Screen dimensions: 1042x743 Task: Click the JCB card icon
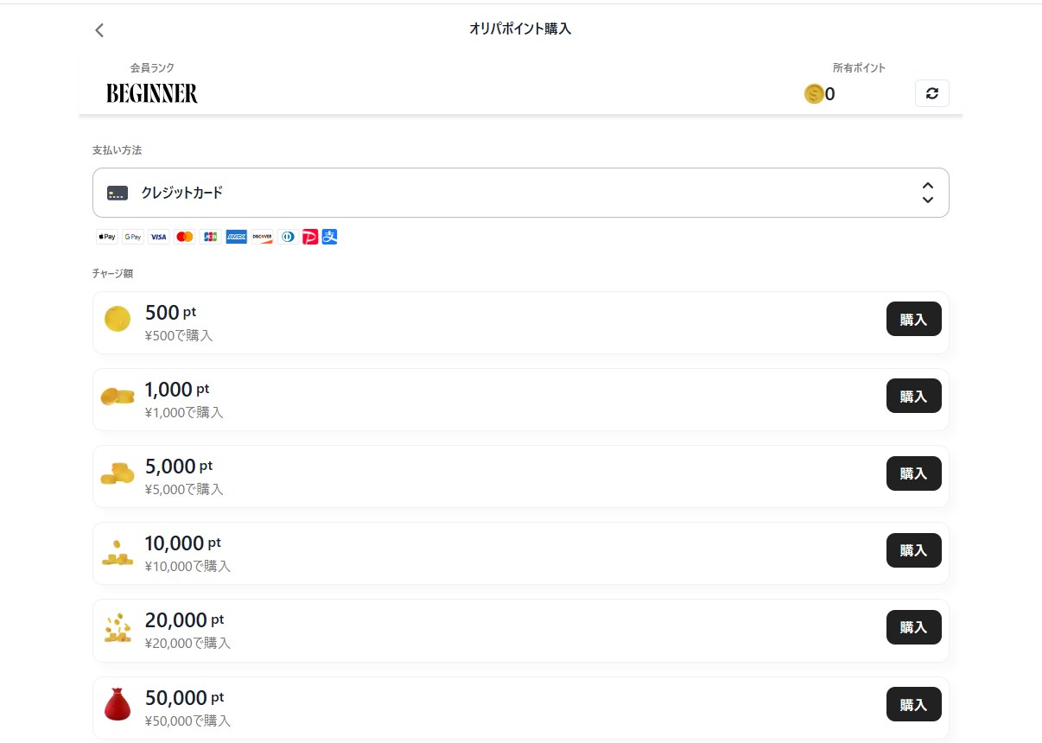pyautogui.click(x=210, y=236)
